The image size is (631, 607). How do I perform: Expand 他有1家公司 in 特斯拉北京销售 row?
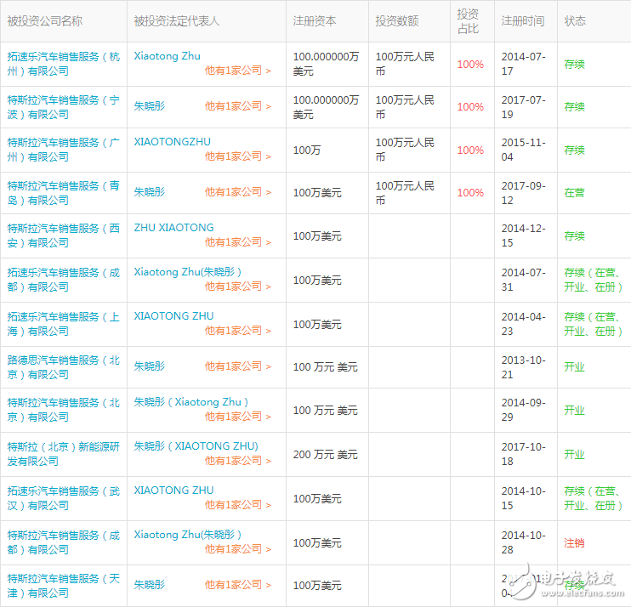[238, 417]
